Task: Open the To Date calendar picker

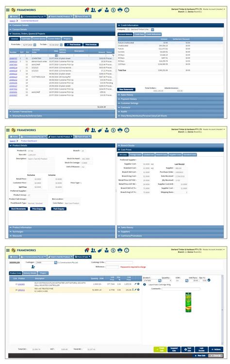Action: coord(61,45)
